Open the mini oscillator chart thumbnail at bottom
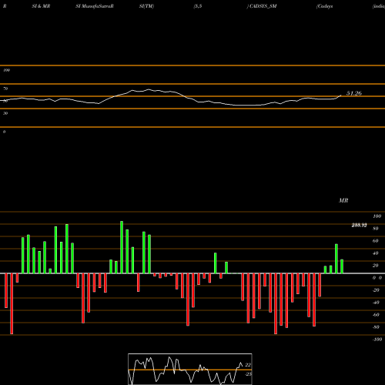Screen dimensions: 385x385 (190, 369)
